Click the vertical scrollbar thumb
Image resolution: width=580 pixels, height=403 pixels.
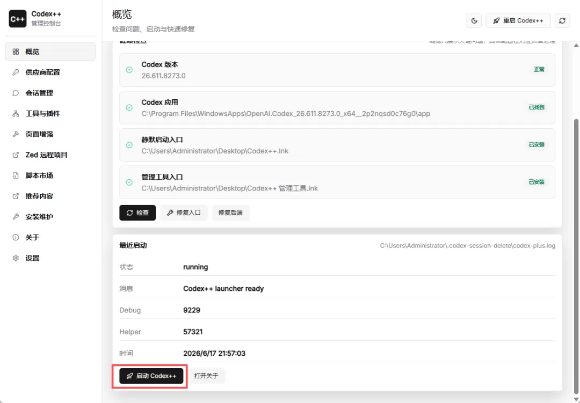576,256
